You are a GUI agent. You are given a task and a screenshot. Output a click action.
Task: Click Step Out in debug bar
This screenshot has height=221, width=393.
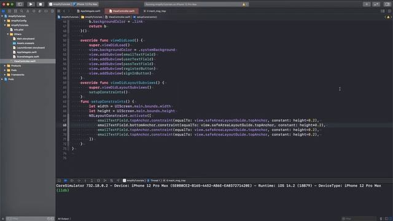pyautogui.click(x=91, y=180)
